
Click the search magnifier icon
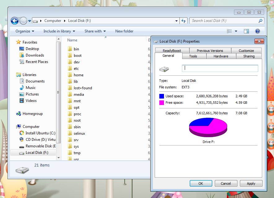260,21
